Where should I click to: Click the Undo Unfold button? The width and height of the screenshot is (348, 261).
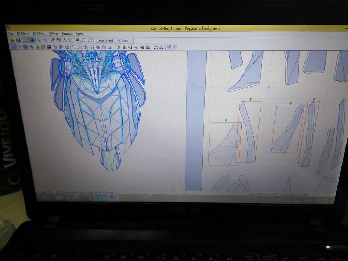105,40
